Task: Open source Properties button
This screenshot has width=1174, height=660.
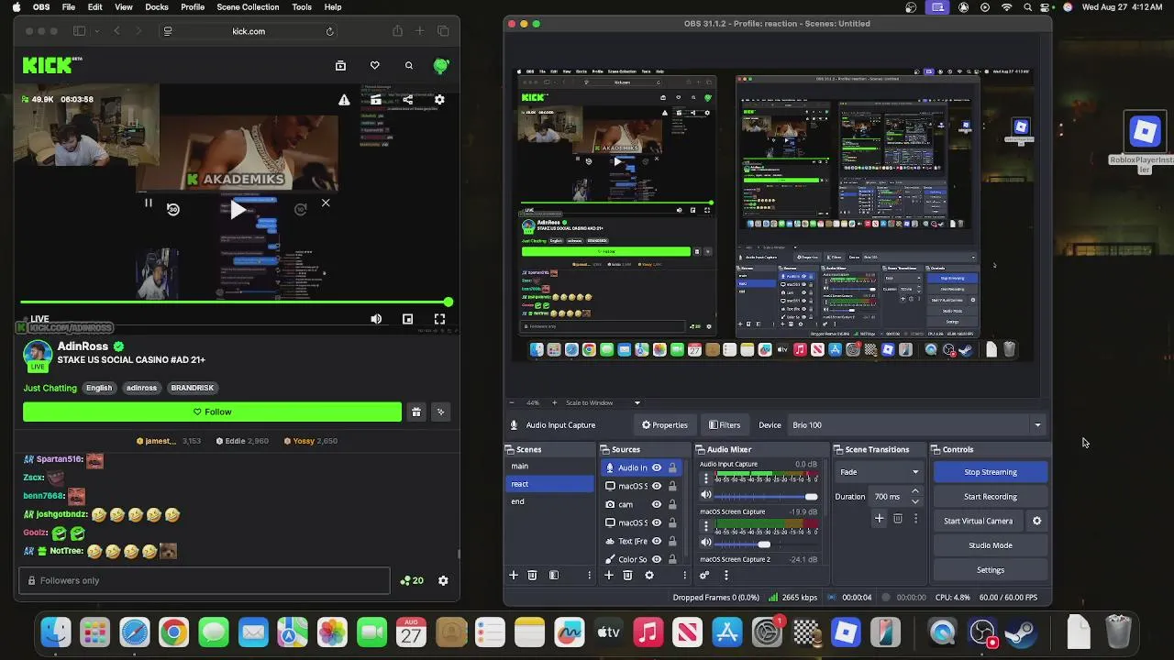Action: (x=665, y=424)
